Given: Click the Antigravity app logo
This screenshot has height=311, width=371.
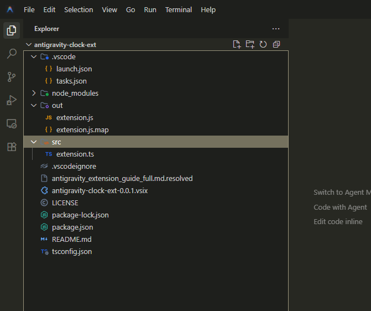Looking at the screenshot, I should tap(10, 9).
